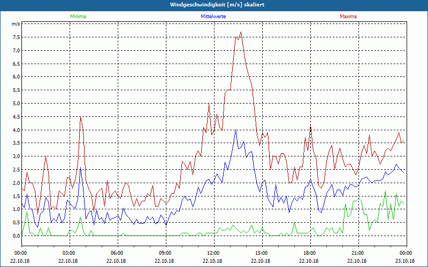Click the 4,0 y-axis value
The height and width of the screenshot is (267, 428).
click(17, 130)
